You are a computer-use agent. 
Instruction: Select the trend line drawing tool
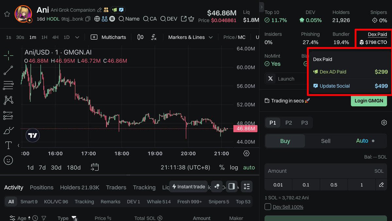(x=8, y=70)
